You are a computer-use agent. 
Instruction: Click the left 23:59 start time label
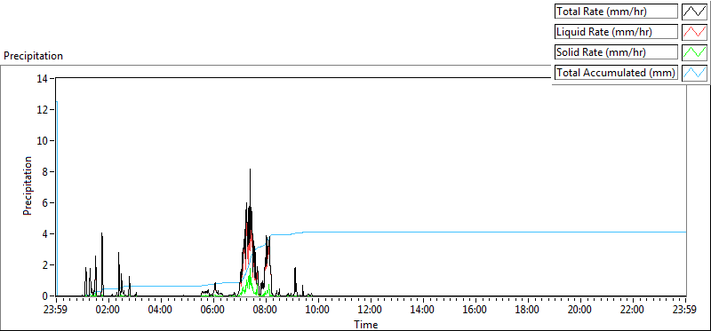point(56,311)
